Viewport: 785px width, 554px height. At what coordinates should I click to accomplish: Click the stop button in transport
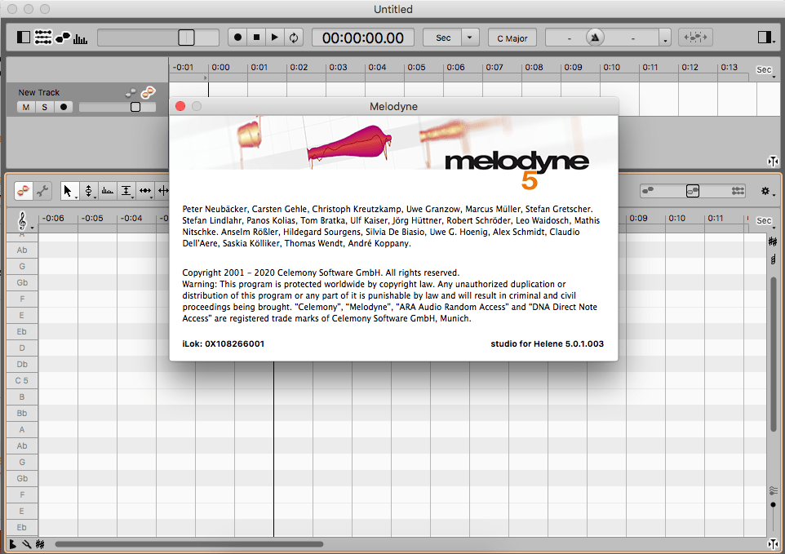[256, 37]
